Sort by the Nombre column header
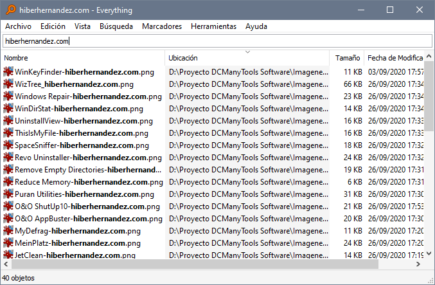 coord(83,58)
